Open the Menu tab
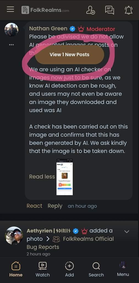The height and width of the screenshot is (283, 139). coord(123,269)
